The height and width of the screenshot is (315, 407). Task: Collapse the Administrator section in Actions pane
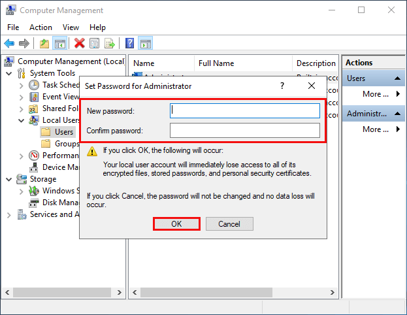397,114
